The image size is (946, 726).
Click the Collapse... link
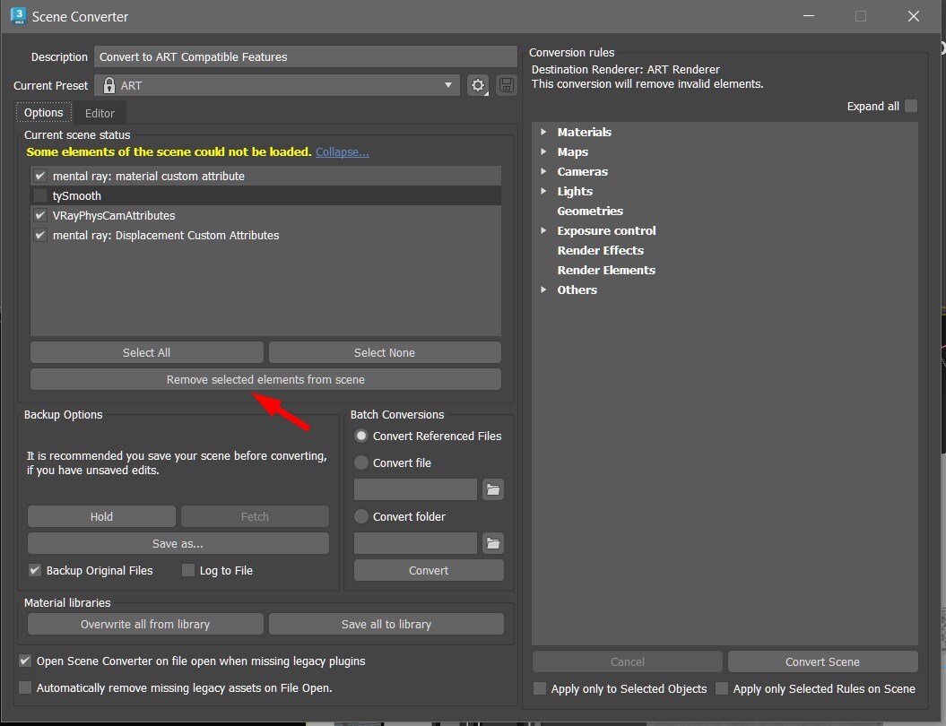click(342, 152)
